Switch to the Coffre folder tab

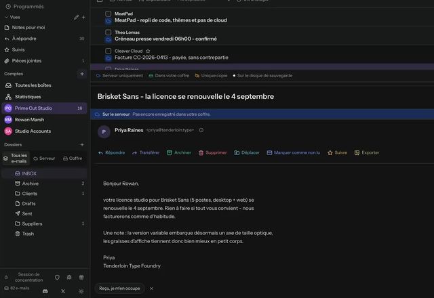[73, 158]
